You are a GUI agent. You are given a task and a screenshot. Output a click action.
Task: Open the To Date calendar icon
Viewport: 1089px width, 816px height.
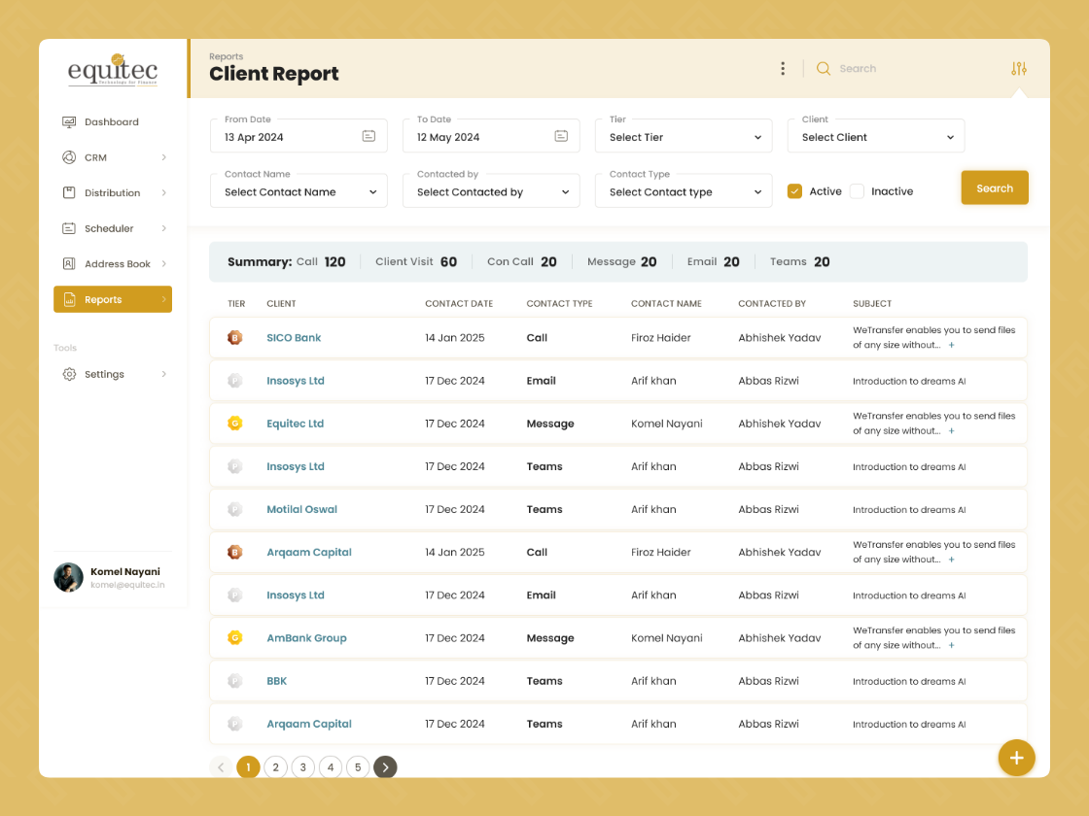click(x=561, y=136)
